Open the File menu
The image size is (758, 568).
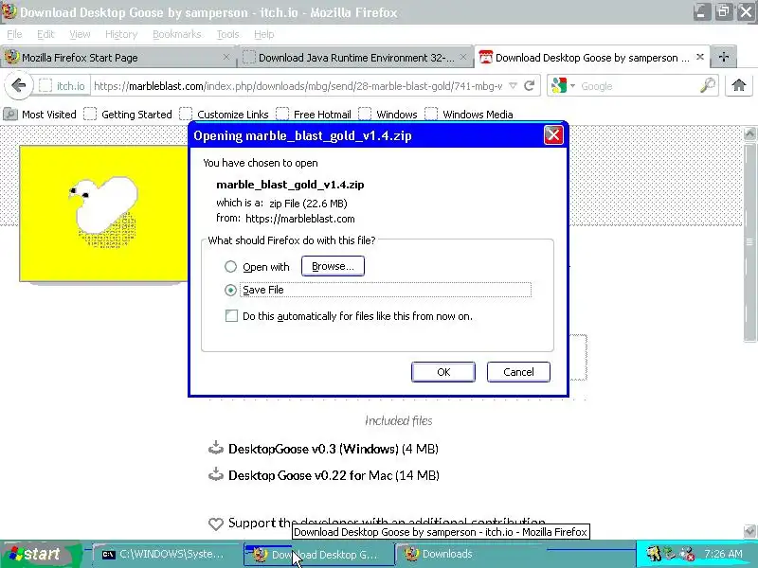pos(14,34)
